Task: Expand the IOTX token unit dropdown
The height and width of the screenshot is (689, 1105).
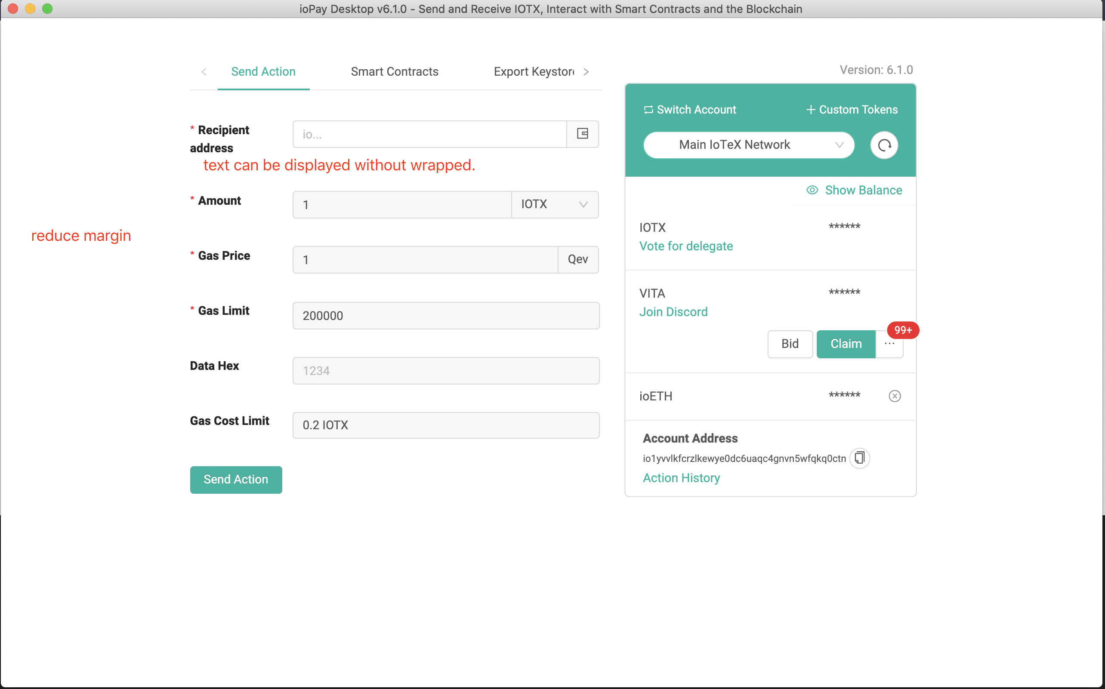Action: pos(555,205)
